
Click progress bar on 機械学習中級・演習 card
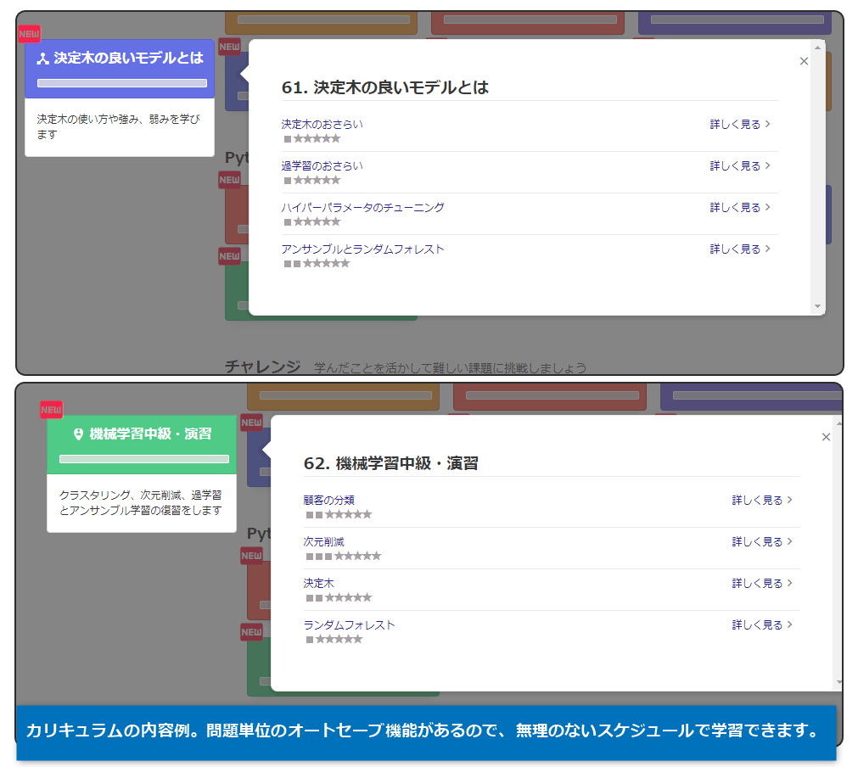(x=144, y=459)
